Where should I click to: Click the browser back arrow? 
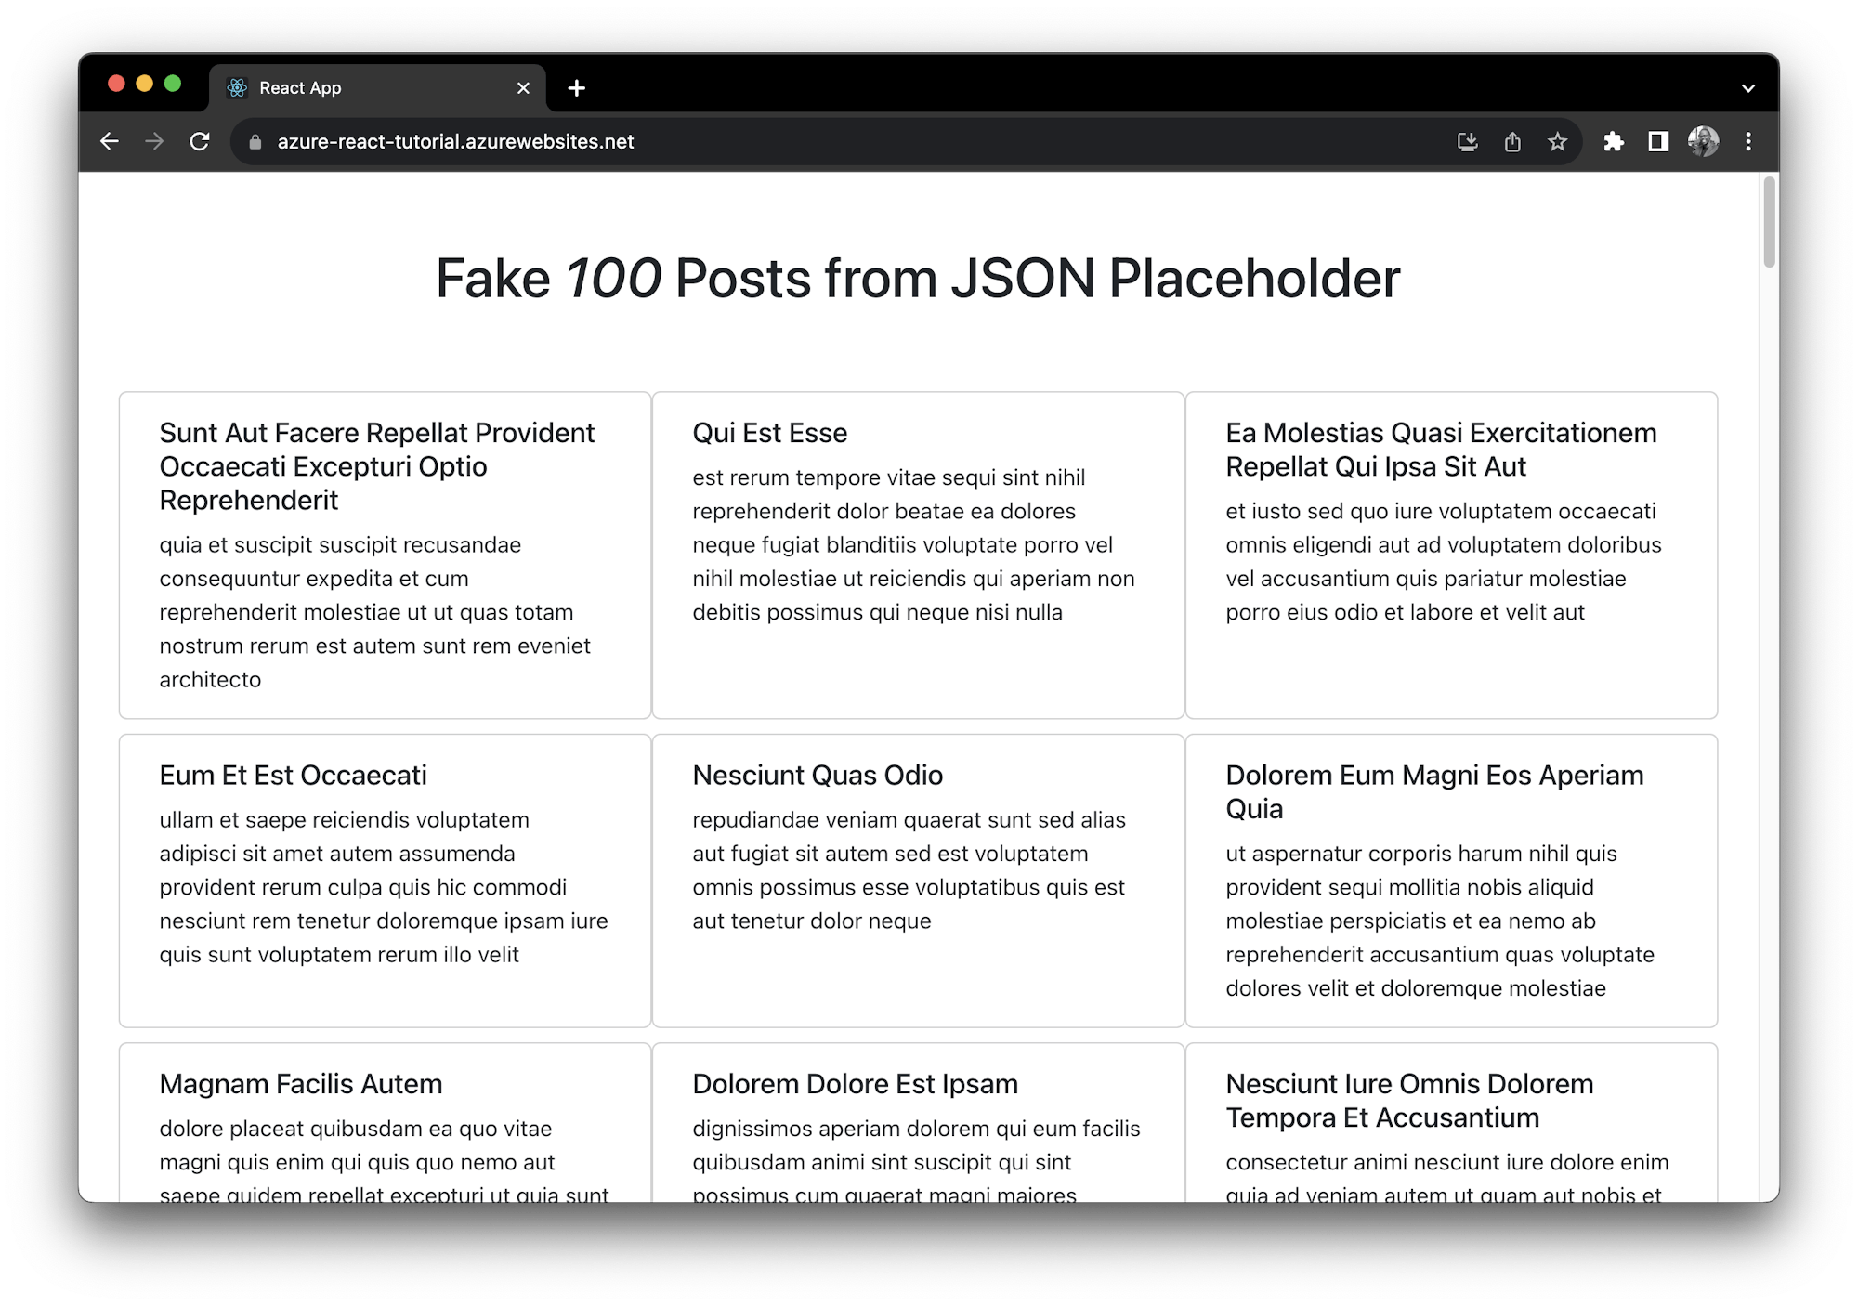pyautogui.click(x=110, y=141)
